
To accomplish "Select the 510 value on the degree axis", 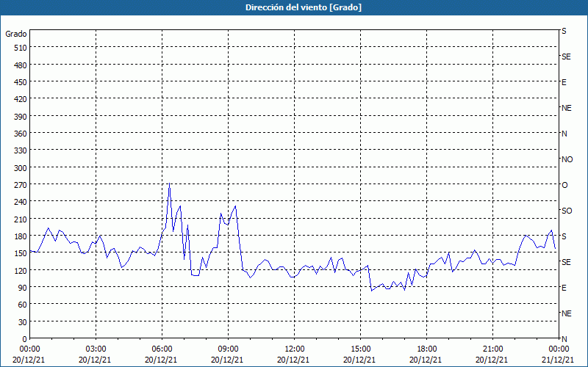I will pos(21,48).
